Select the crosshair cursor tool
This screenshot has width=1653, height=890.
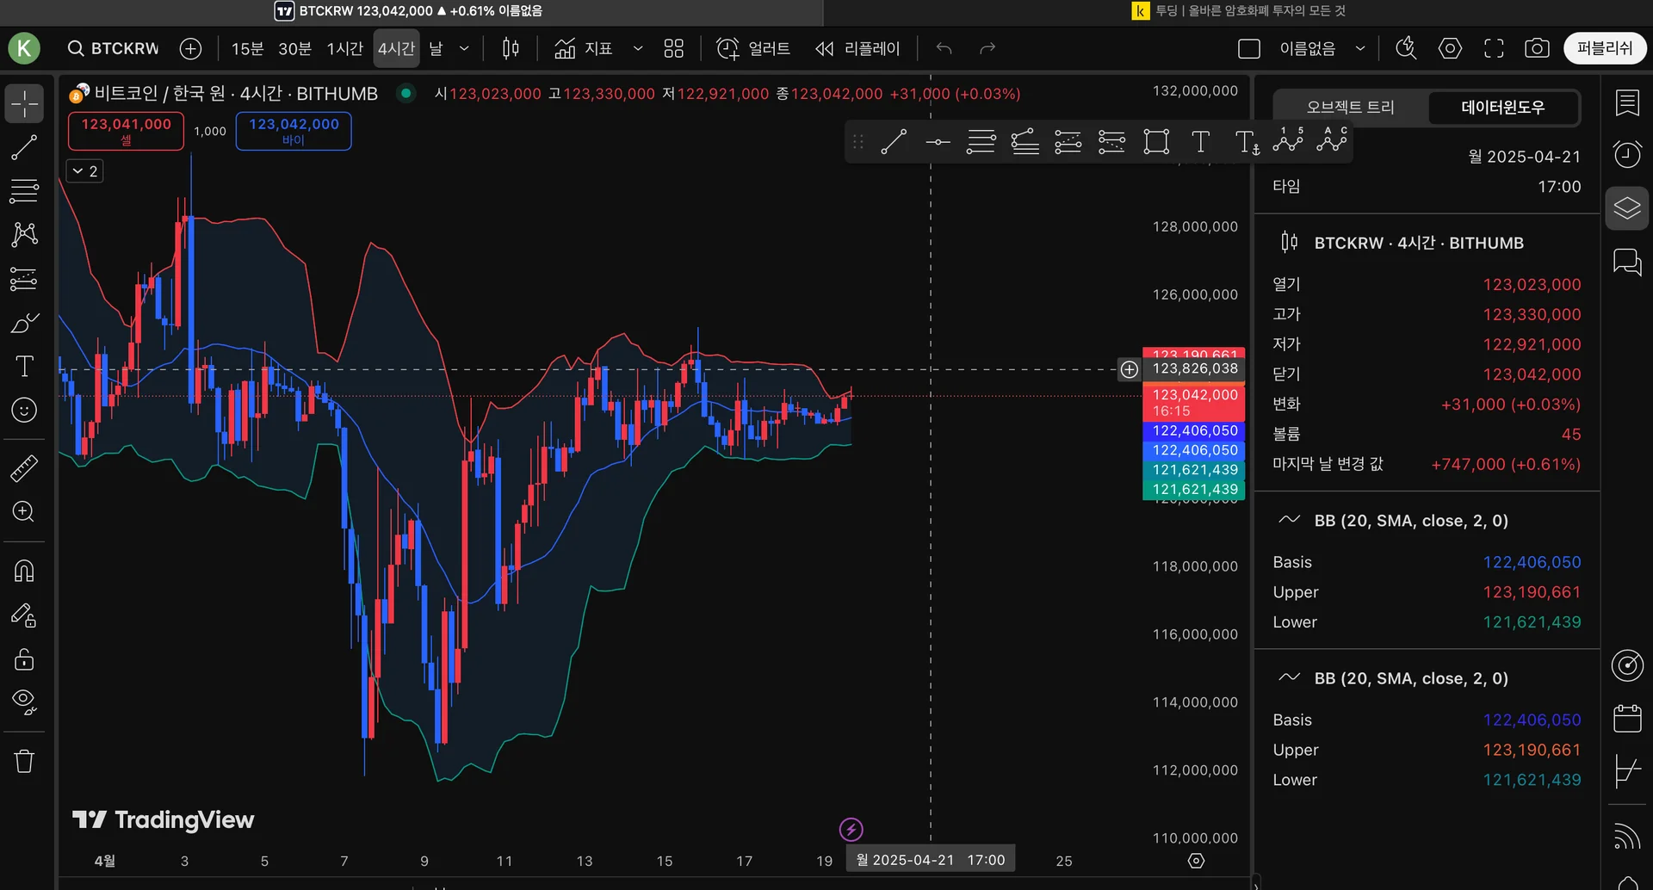point(24,103)
